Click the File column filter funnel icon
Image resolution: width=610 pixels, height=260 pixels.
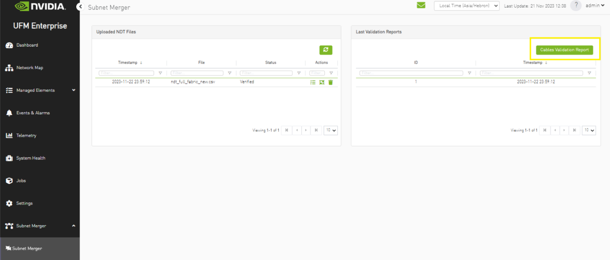click(x=230, y=73)
